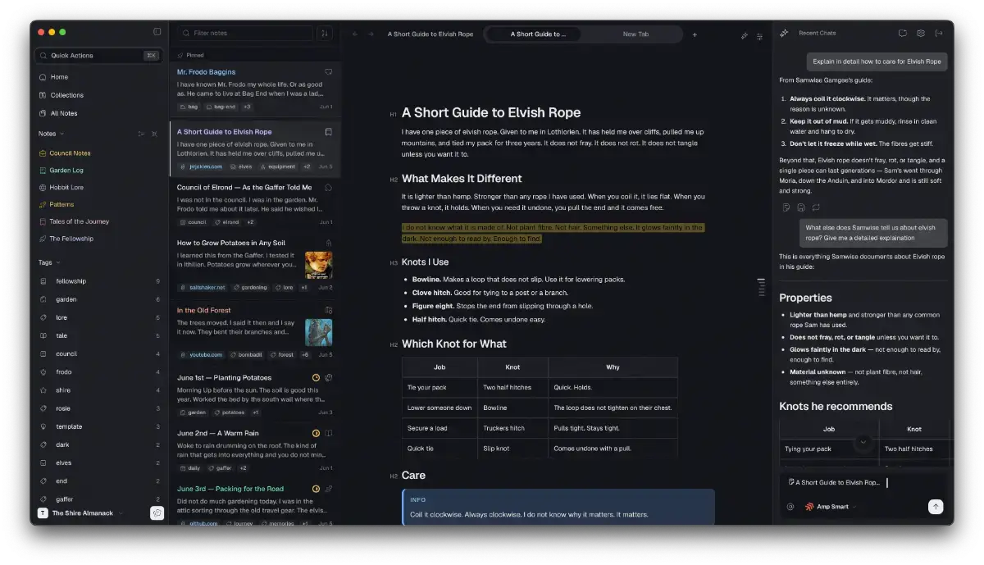The width and height of the screenshot is (984, 565).
Task: Open June 3rd — Packing for the Road note
Action: tap(255, 502)
